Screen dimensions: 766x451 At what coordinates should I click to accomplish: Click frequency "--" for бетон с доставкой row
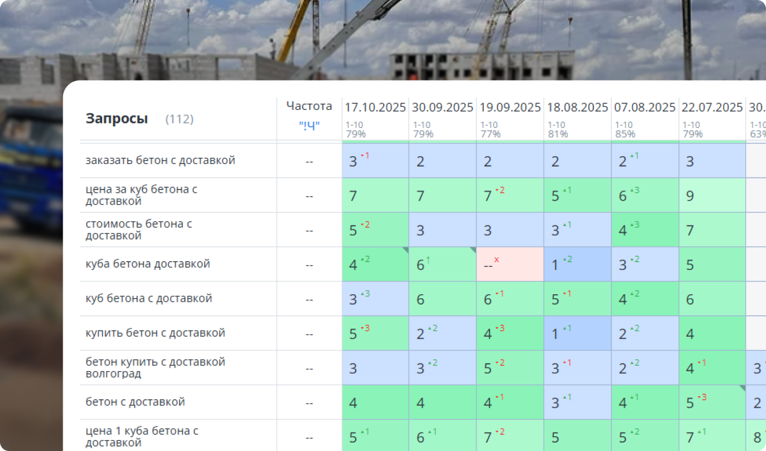(309, 403)
